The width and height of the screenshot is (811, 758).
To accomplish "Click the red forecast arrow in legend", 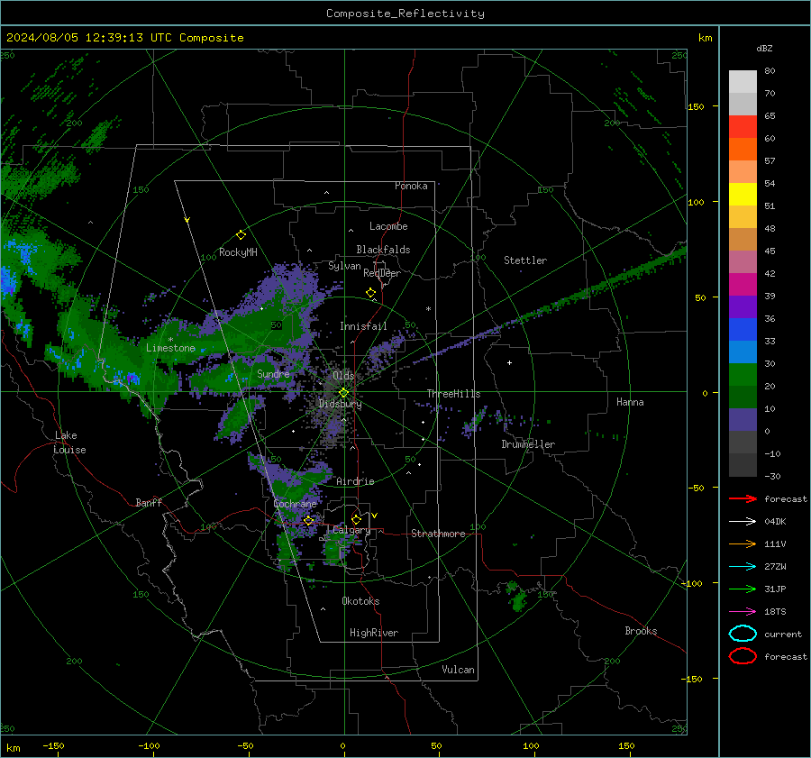I will point(743,498).
